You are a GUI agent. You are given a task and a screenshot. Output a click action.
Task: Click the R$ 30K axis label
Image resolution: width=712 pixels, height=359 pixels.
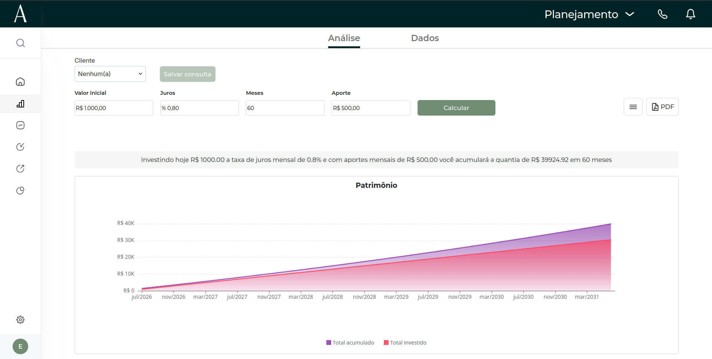pos(126,240)
